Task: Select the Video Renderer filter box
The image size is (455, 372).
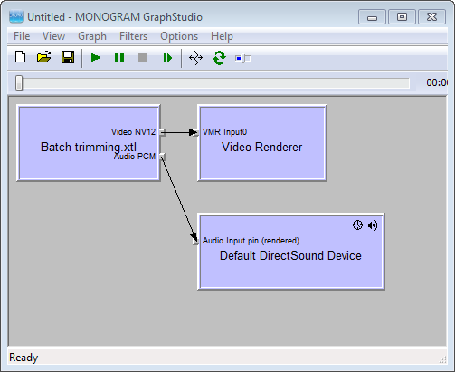Action: 262,143
